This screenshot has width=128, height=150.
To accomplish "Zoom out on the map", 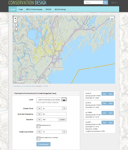I will click(x=15, y=21).
